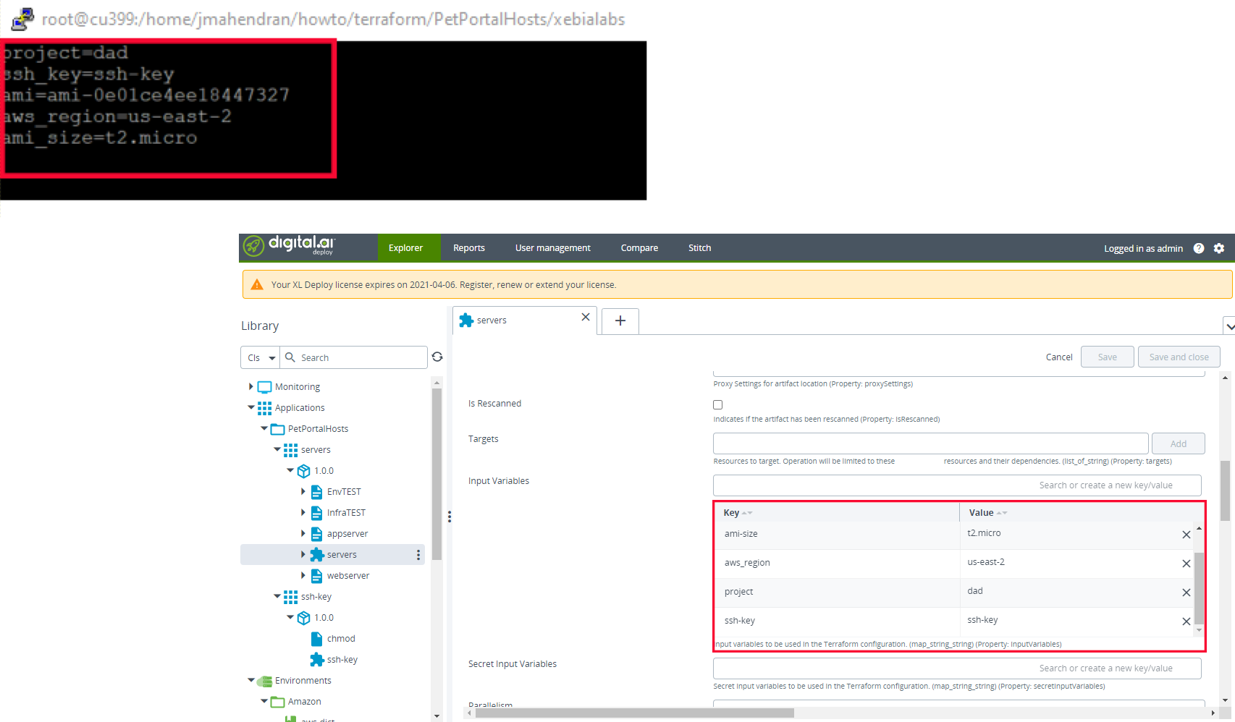Expand the Monitoring tree node

coord(251,387)
